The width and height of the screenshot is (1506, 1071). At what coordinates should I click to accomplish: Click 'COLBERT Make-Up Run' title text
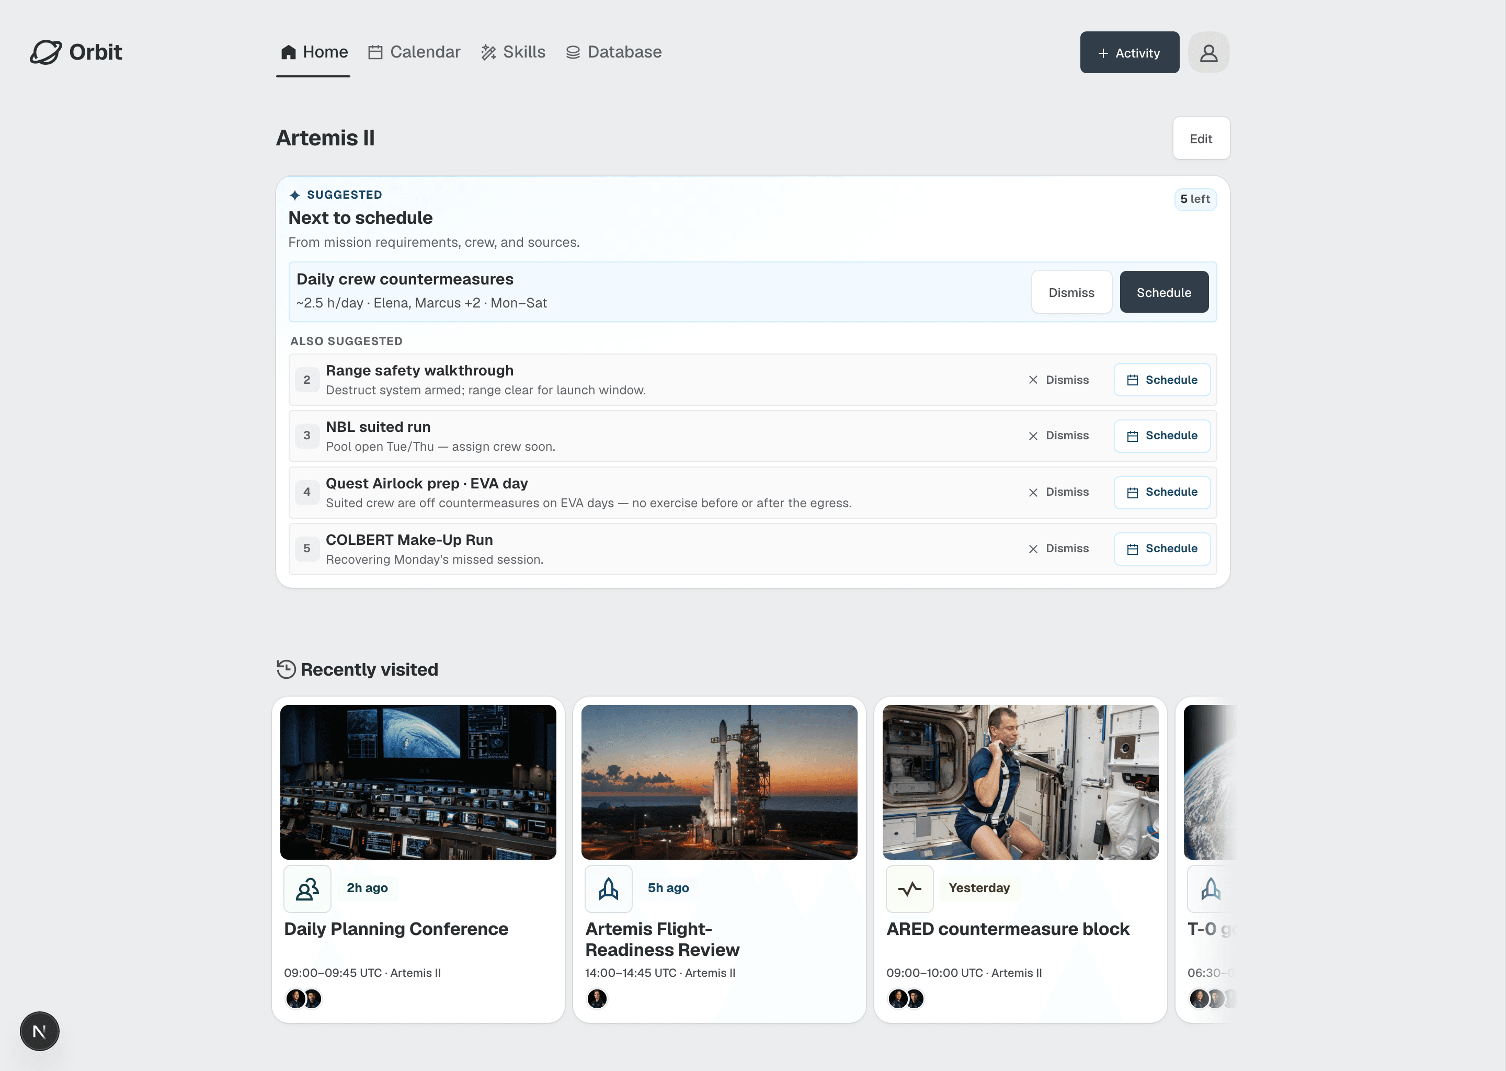click(409, 540)
